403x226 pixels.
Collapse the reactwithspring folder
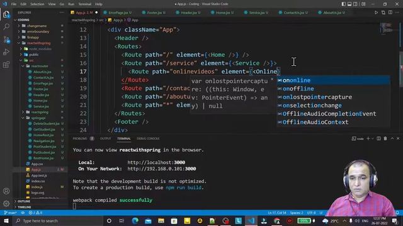[x=38, y=43]
